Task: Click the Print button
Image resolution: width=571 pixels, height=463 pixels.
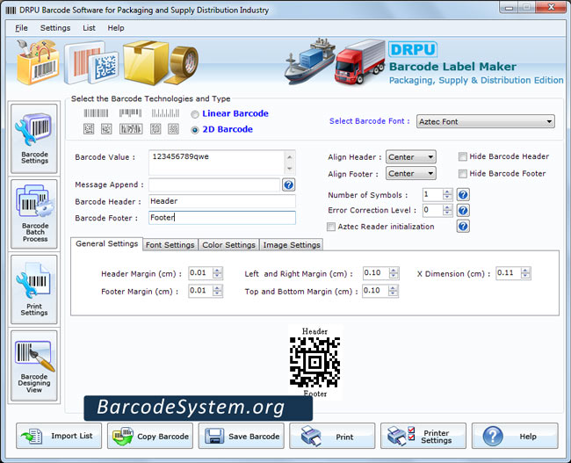Action: click(x=332, y=436)
